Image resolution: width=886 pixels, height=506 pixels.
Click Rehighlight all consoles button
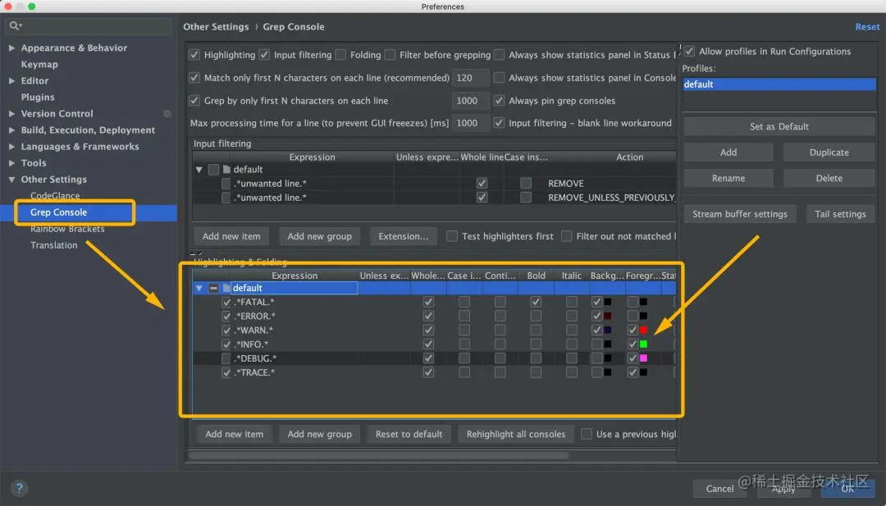tap(516, 435)
